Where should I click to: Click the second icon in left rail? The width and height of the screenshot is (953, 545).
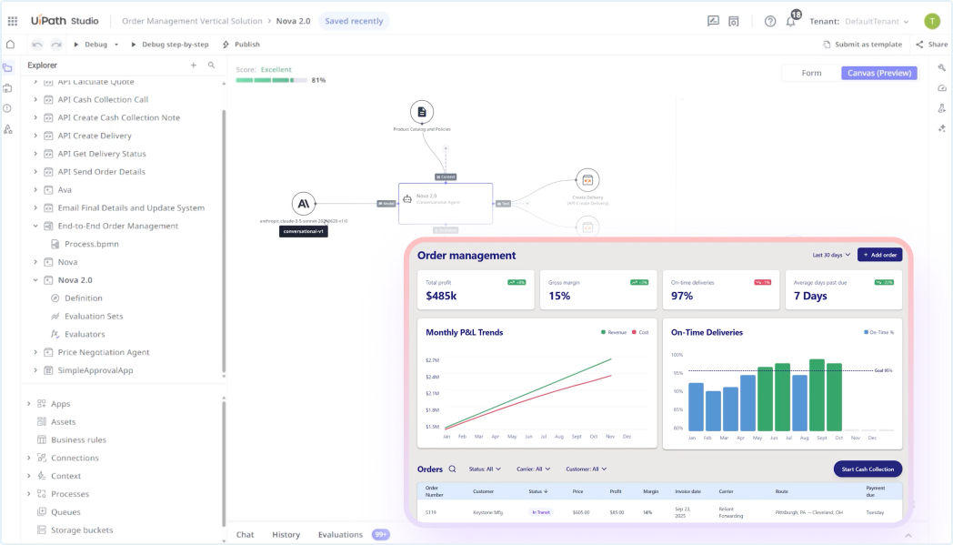(8, 88)
